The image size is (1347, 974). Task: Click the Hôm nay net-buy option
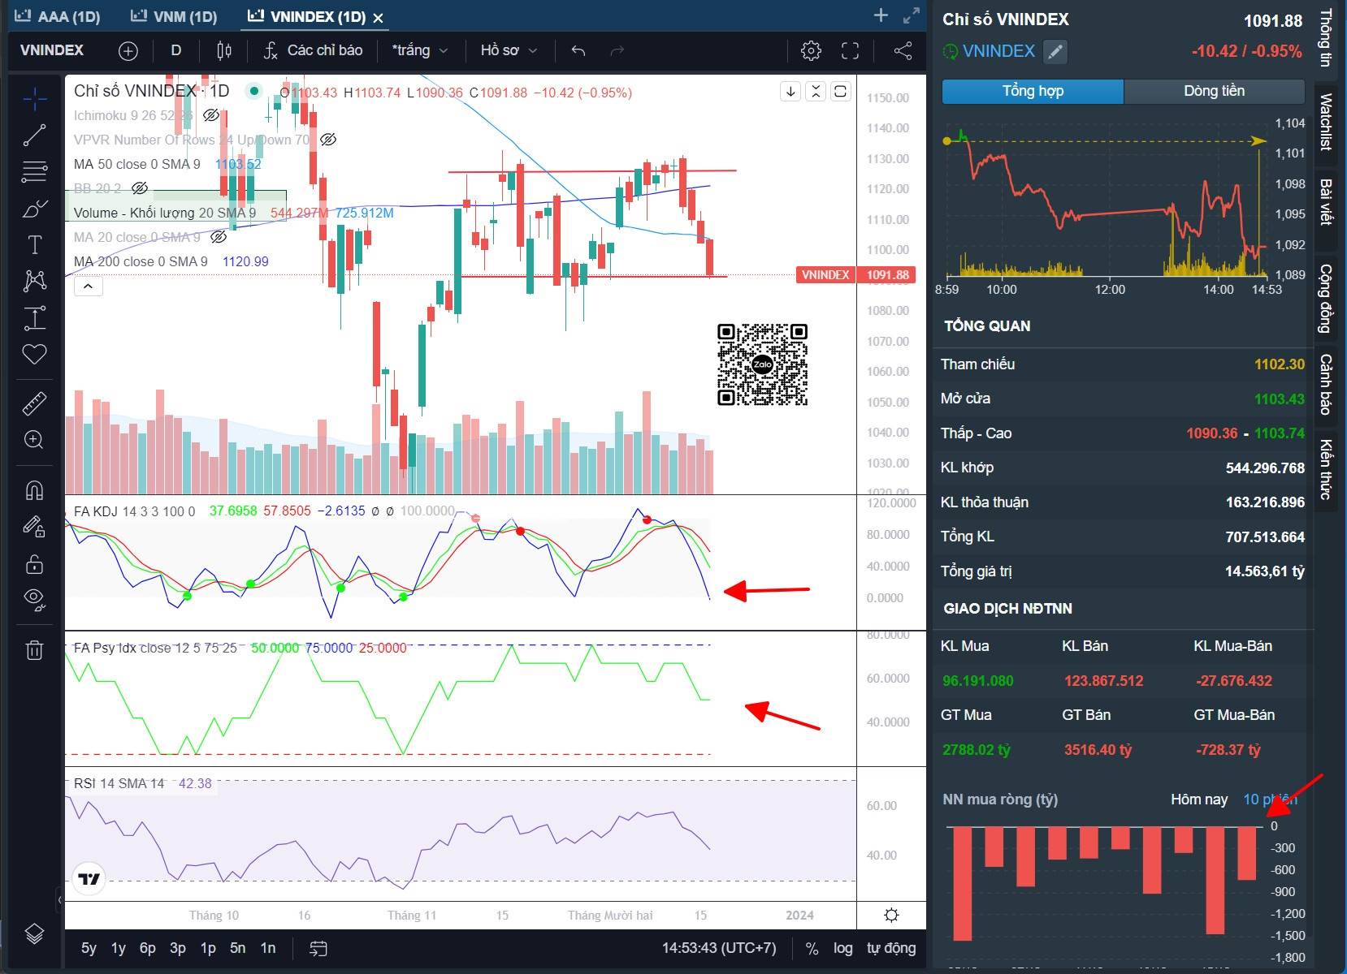[x=1199, y=799]
